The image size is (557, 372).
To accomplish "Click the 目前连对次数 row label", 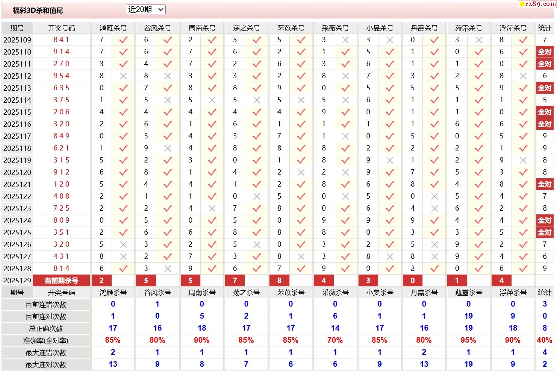I will [46, 317].
